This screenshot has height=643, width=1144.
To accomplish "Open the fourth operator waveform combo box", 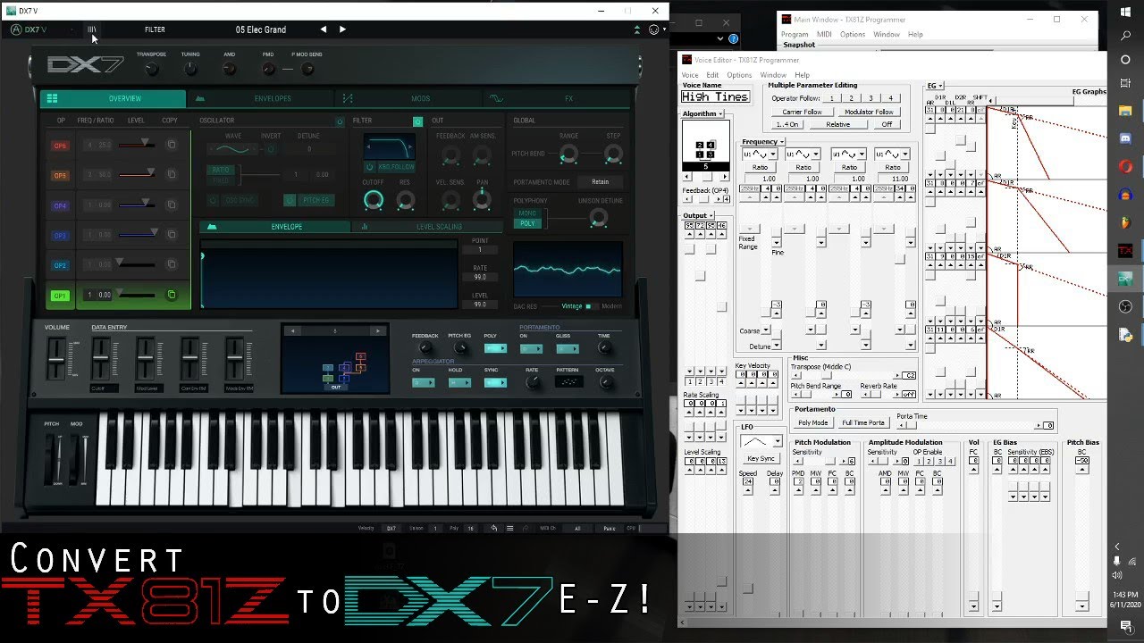I will (x=892, y=154).
